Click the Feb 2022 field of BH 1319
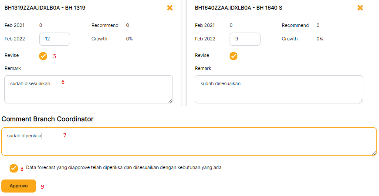 pos(54,39)
